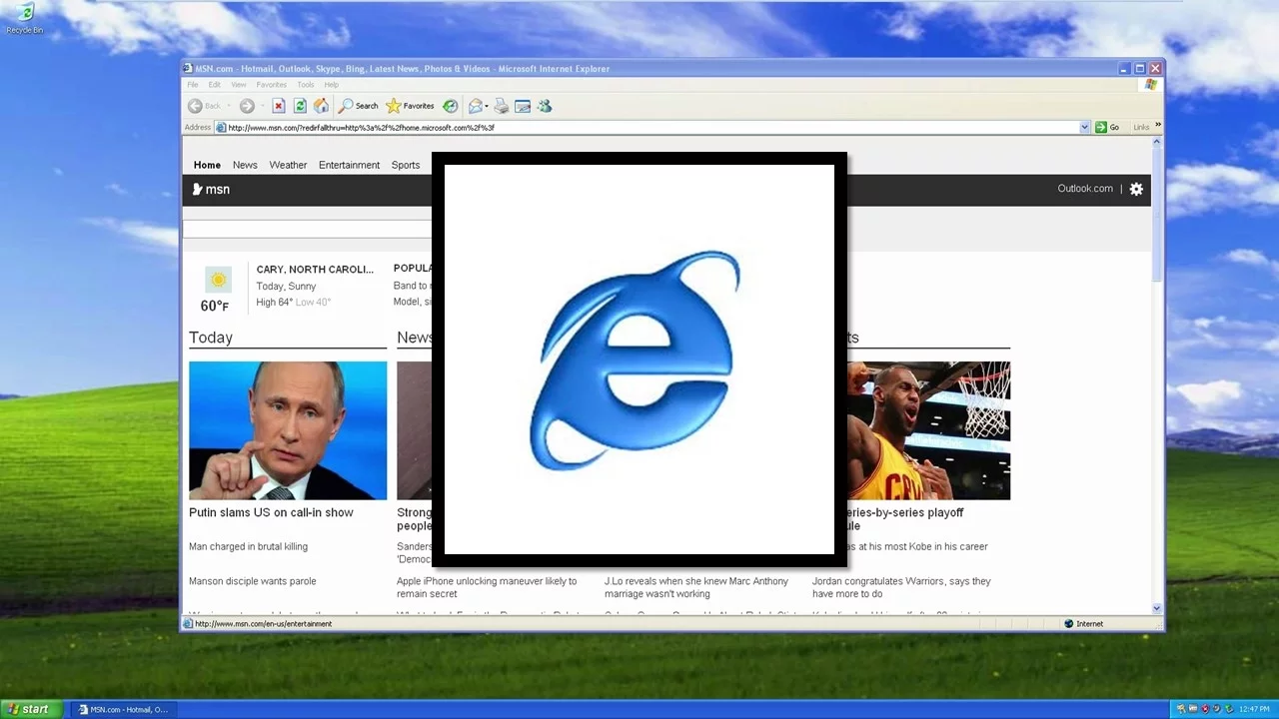Open the Putin photo thumbnail
This screenshot has height=719, width=1279.
coord(288,430)
